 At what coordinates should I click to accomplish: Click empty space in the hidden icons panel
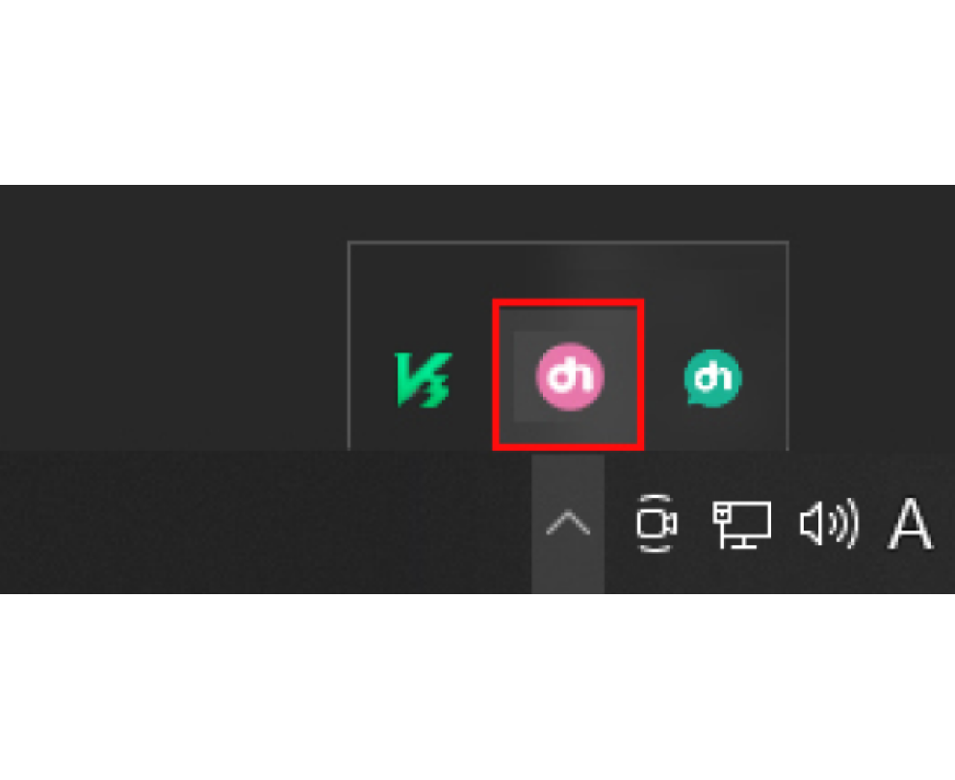click(x=568, y=272)
